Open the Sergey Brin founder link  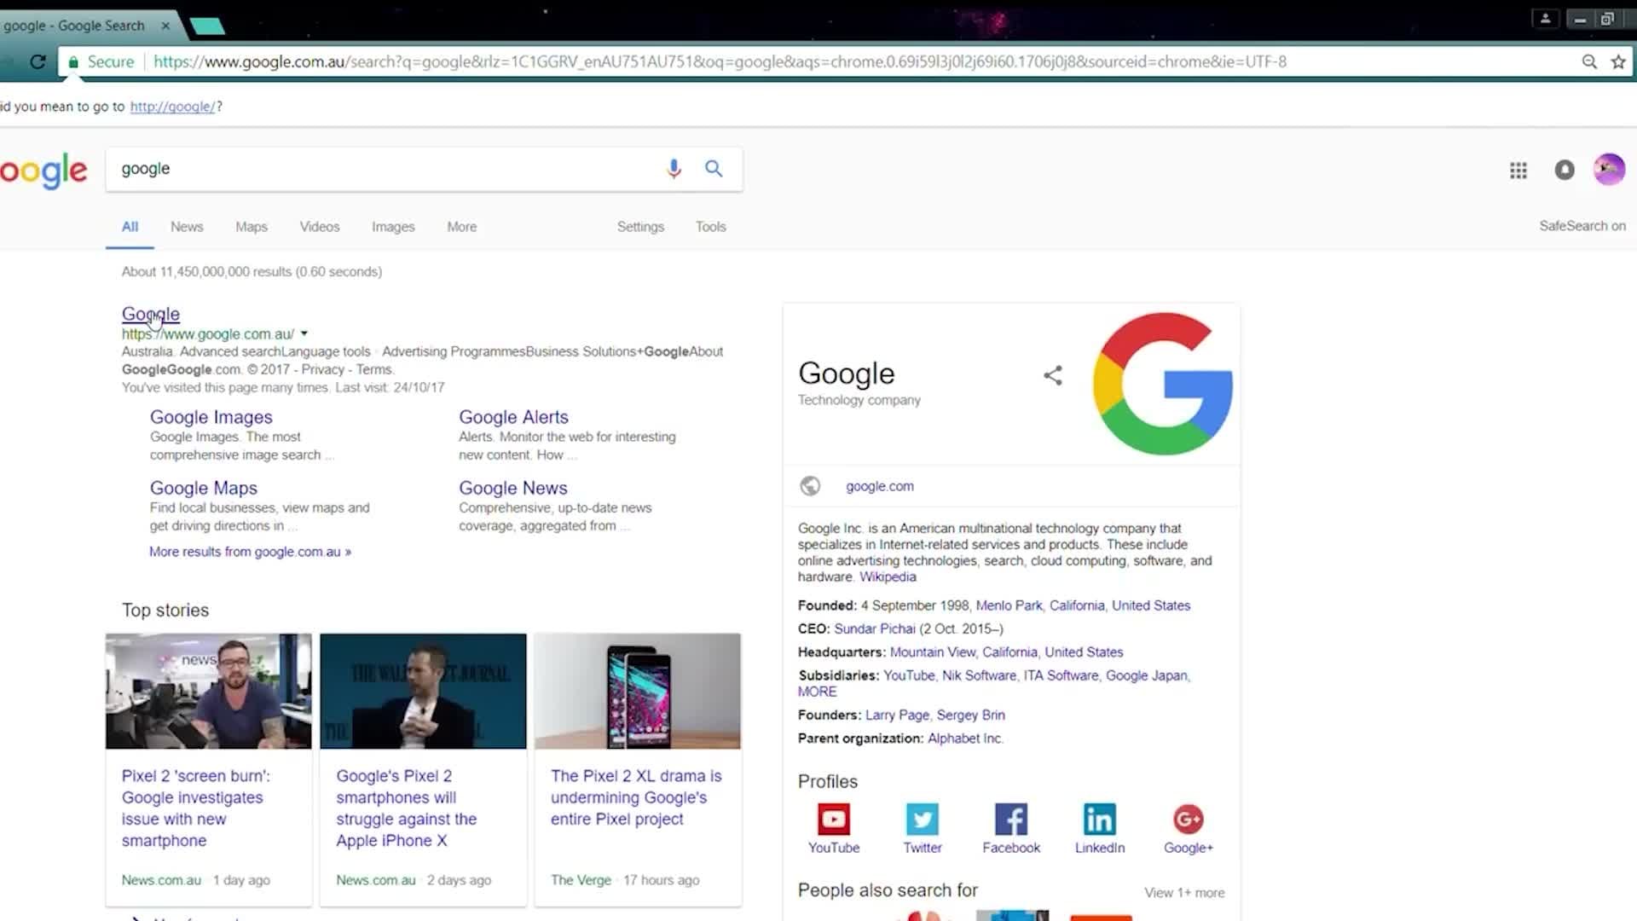(x=970, y=715)
